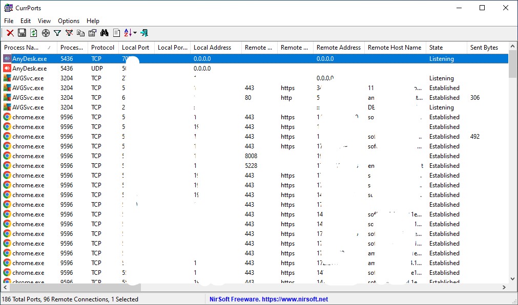Click the remote port value 5228
Screen dimensions: 518x305
(251, 166)
